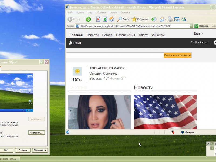Click the green Forward arrow in Internet Explorer
The width and height of the screenshot is (216, 162).
coord(88,19)
